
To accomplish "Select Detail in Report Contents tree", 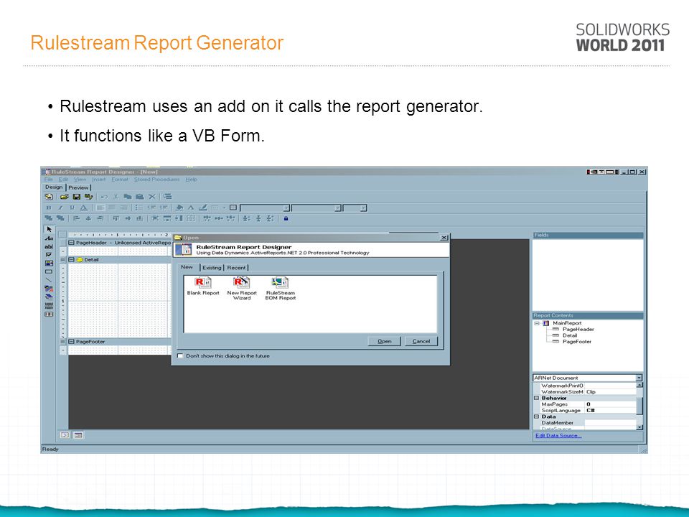I will tap(570, 335).
